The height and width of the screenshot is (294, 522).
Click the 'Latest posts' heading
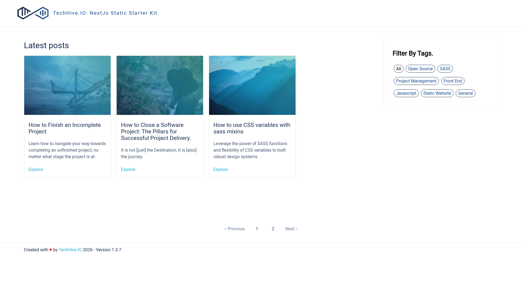46,45
